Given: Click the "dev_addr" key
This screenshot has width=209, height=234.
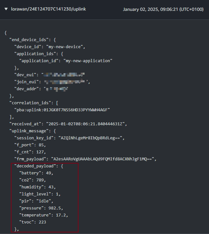Looking at the screenshot, I should coord(26,89).
